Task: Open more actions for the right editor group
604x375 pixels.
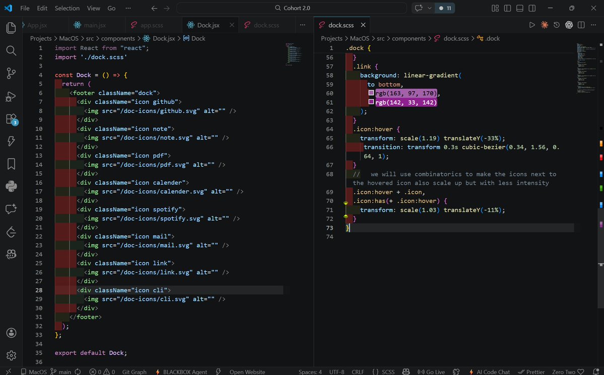Action: pos(593,25)
